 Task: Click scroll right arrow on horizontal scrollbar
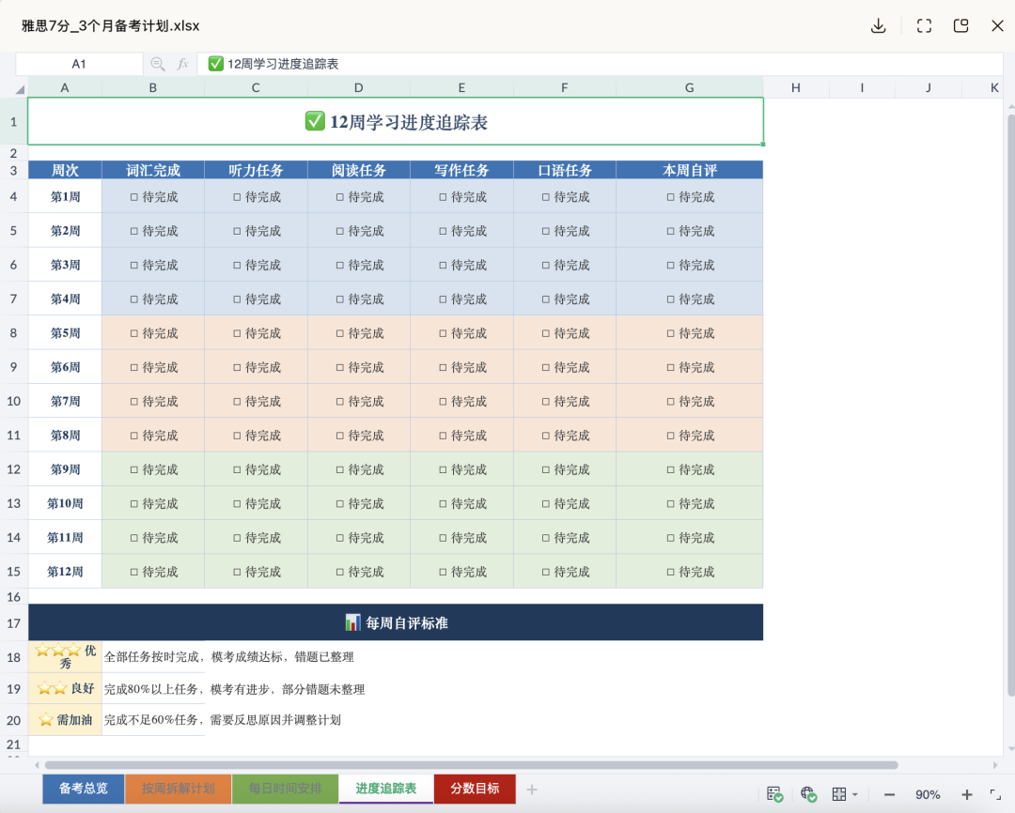pos(995,765)
